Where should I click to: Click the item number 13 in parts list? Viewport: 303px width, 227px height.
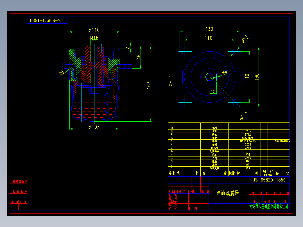[172, 128]
